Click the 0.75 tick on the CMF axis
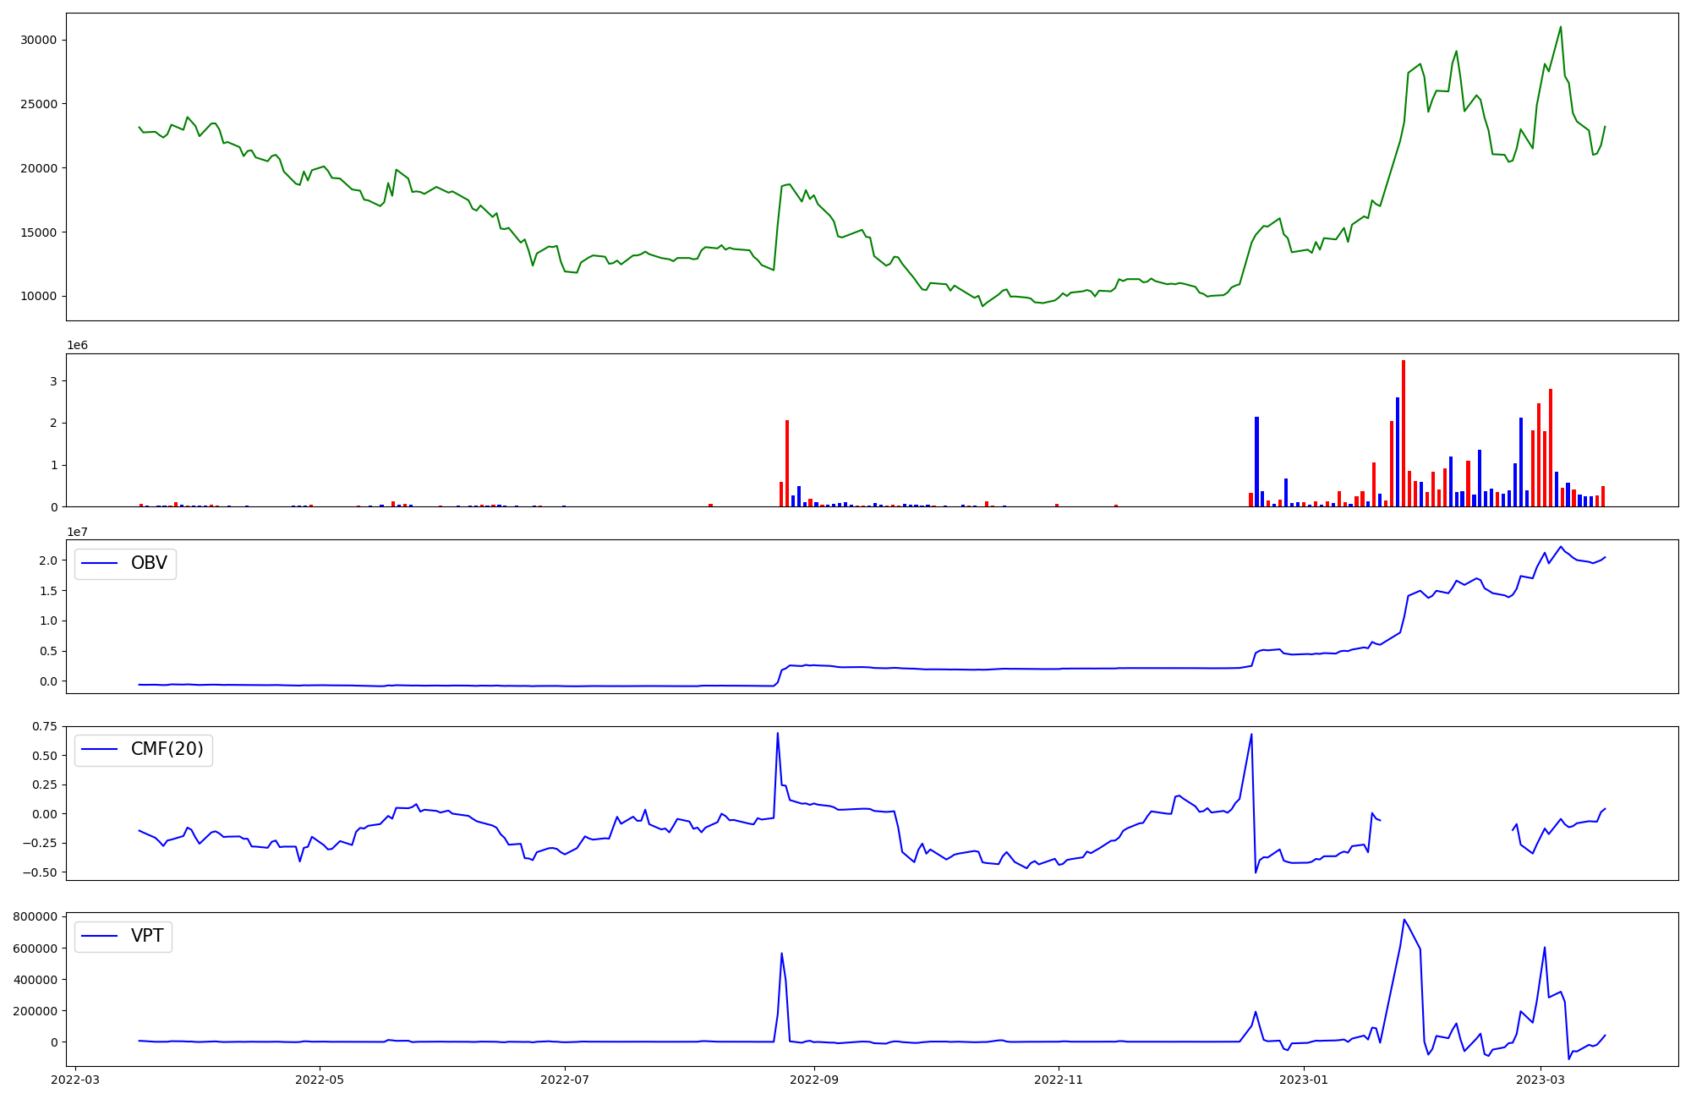 coord(46,726)
